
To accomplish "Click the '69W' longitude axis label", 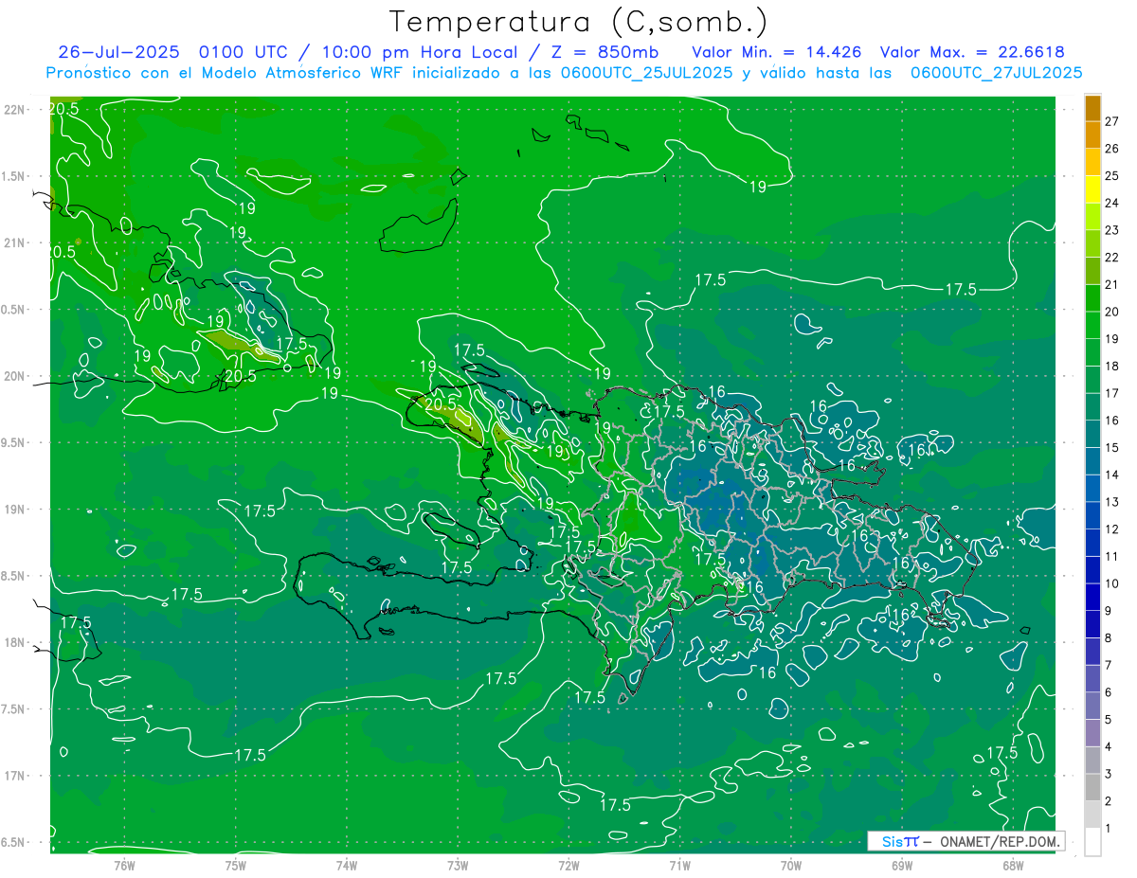I will (x=901, y=867).
